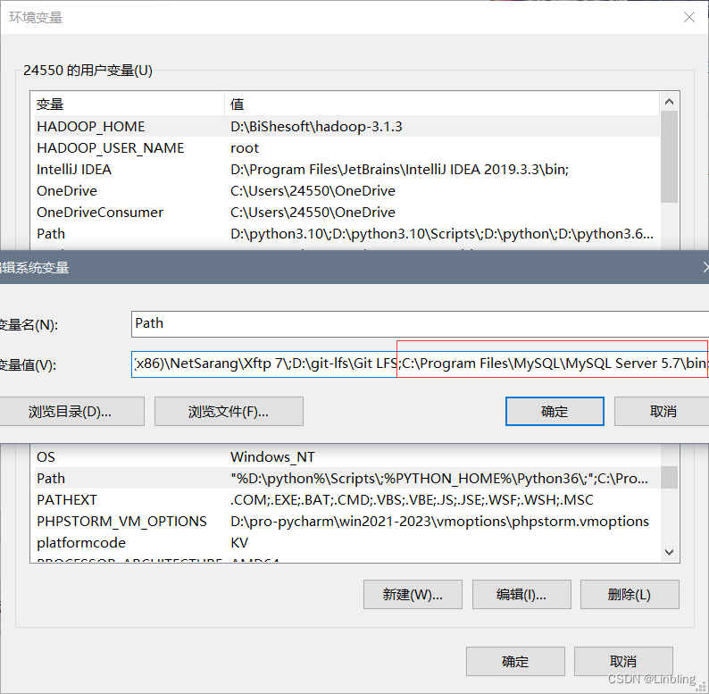Click 编辑(I)... button for system variables
The height and width of the screenshot is (694, 709).
pos(521,595)
